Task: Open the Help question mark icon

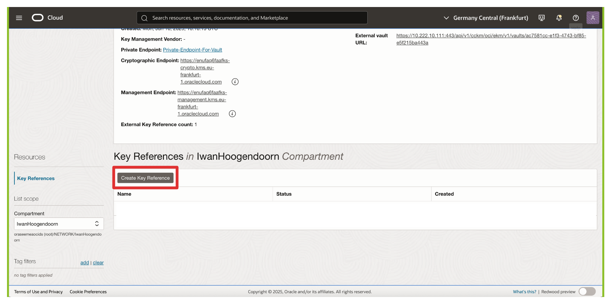Action: (x=576, y=18)
